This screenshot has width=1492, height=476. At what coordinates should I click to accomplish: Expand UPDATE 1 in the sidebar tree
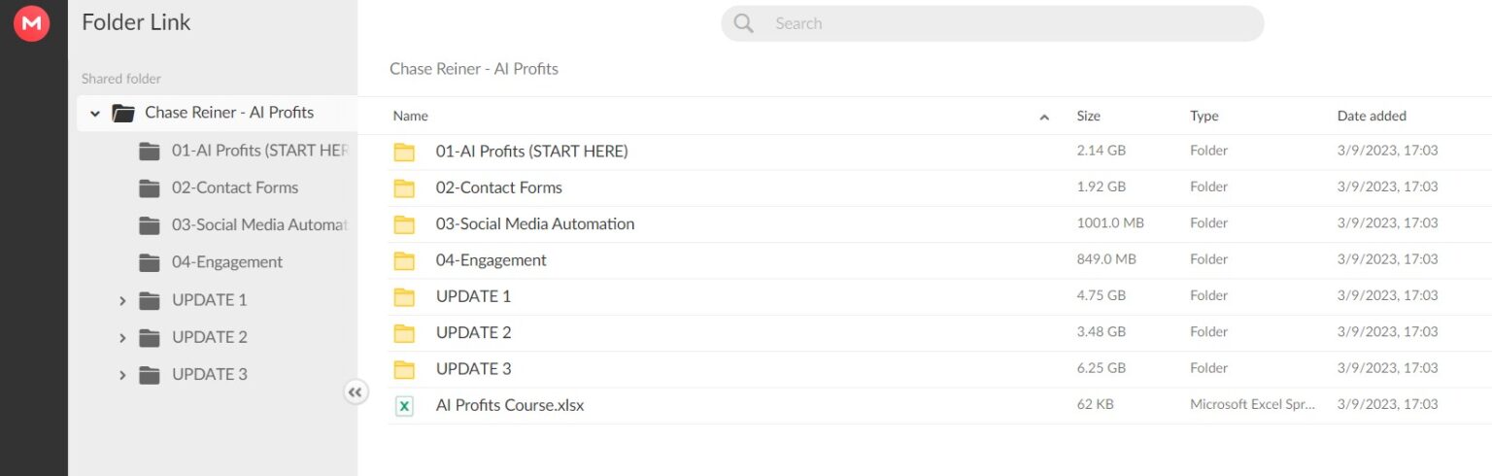coord(122,300)
